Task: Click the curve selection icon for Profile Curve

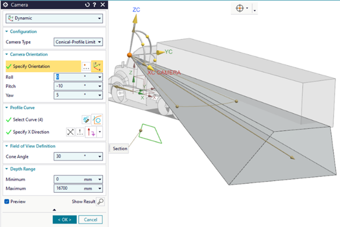Action: tap(97, 119)
